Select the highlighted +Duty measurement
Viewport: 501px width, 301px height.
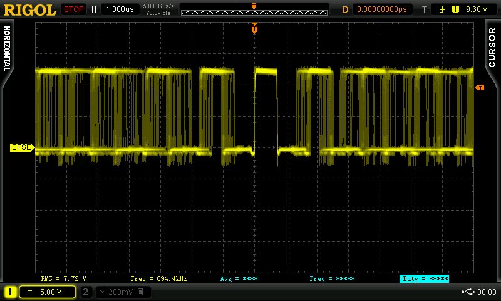coord(424,278)
